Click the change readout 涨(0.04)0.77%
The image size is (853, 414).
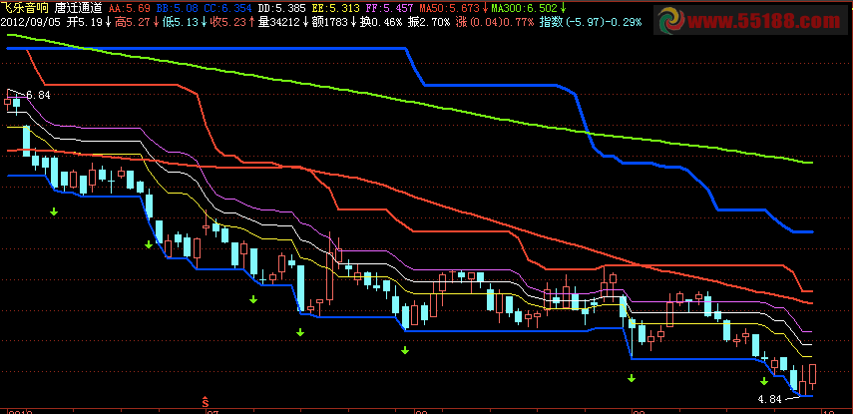494,22
